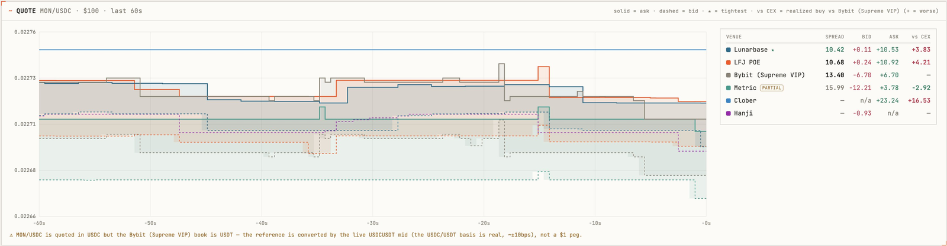Select the Lunarbase venue row

pos(828,50)
